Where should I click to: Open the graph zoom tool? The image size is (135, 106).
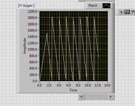pyautogui.click(x=127, y=12)
